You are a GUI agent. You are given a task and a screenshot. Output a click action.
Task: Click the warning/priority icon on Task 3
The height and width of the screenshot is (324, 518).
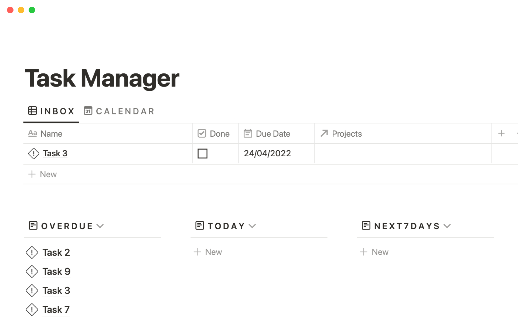tap(33, 153)
